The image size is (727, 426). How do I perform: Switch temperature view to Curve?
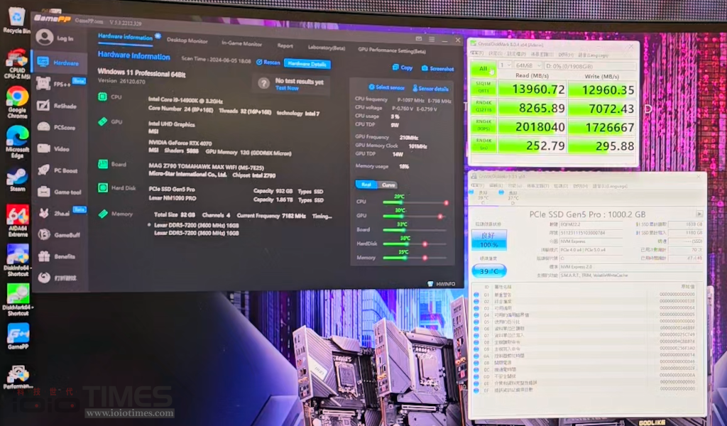(x=388, y=185)
